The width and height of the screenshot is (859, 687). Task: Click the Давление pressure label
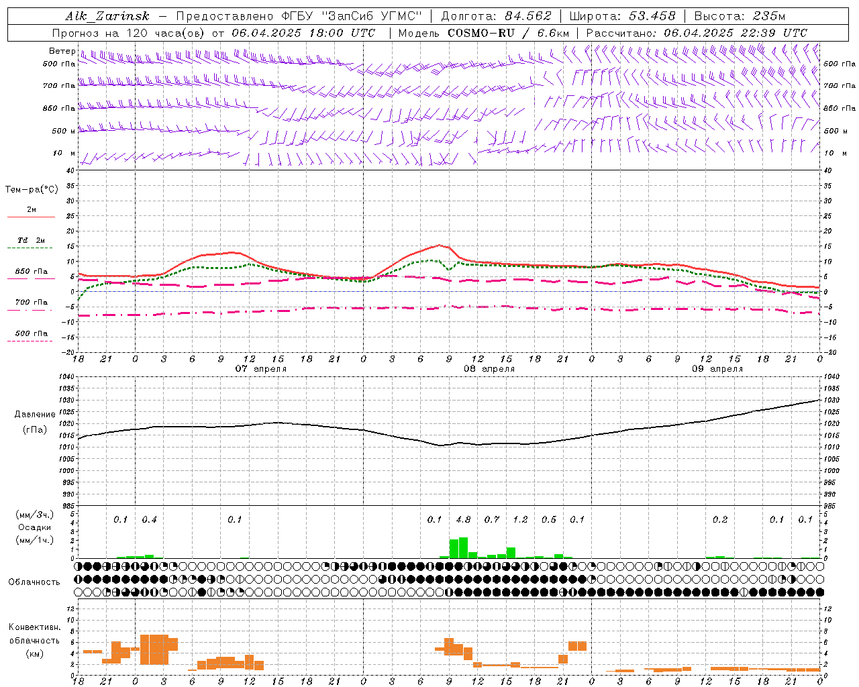pos(35,415)
